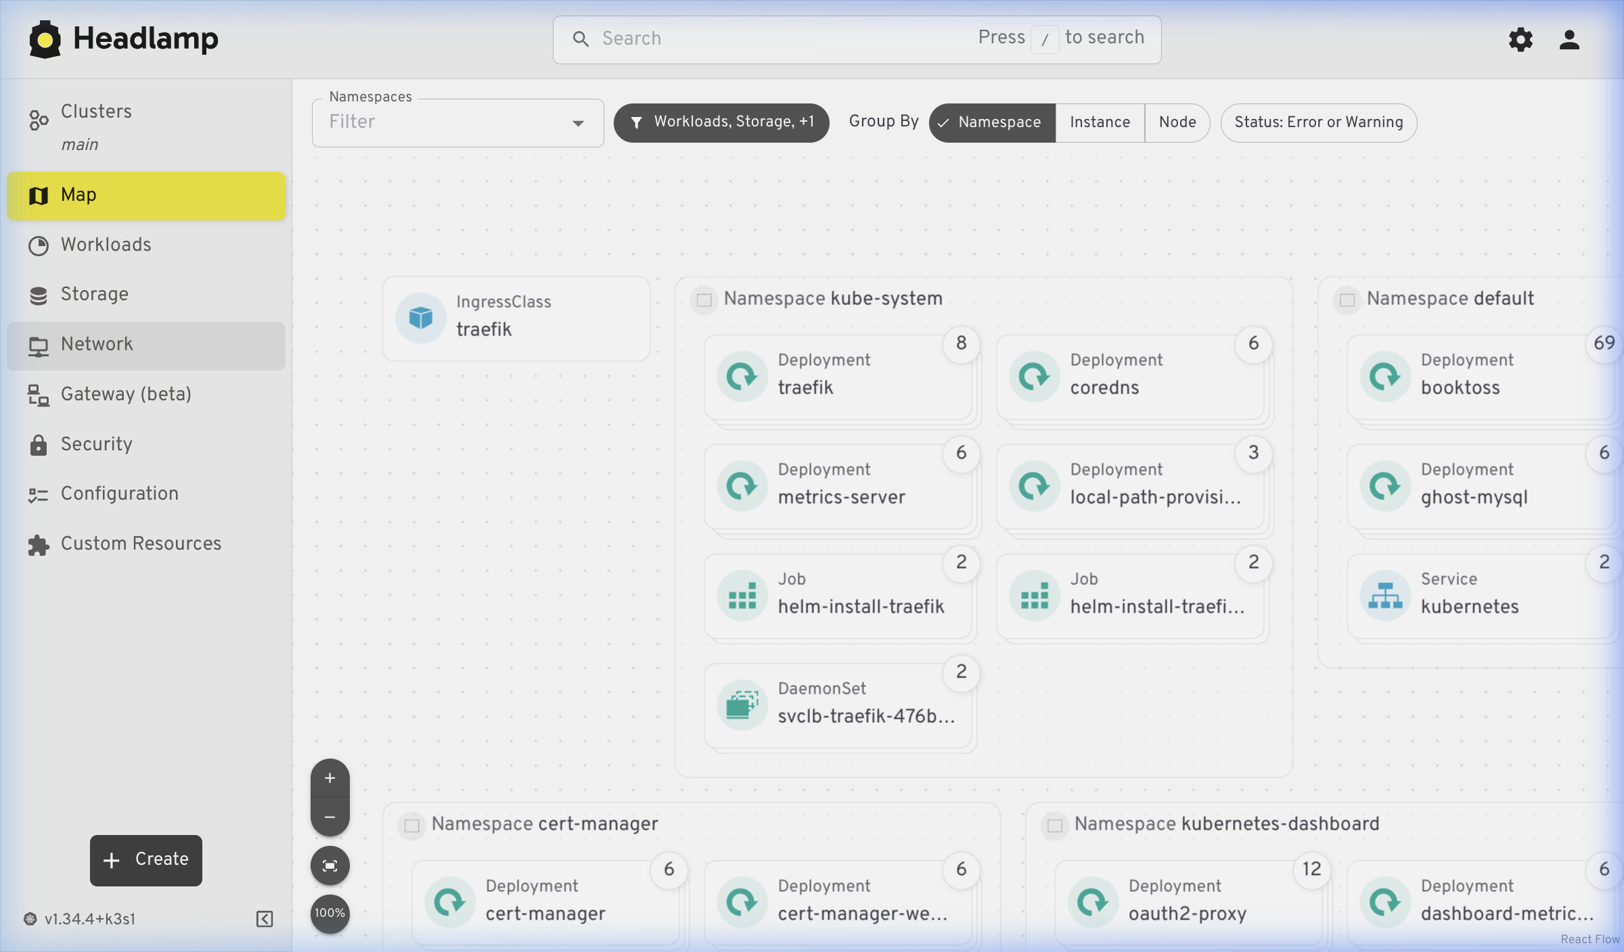1624x952 pixels.
Task: Click the svclb-traefik DaemonSet icon
Action: coord(742,705)
